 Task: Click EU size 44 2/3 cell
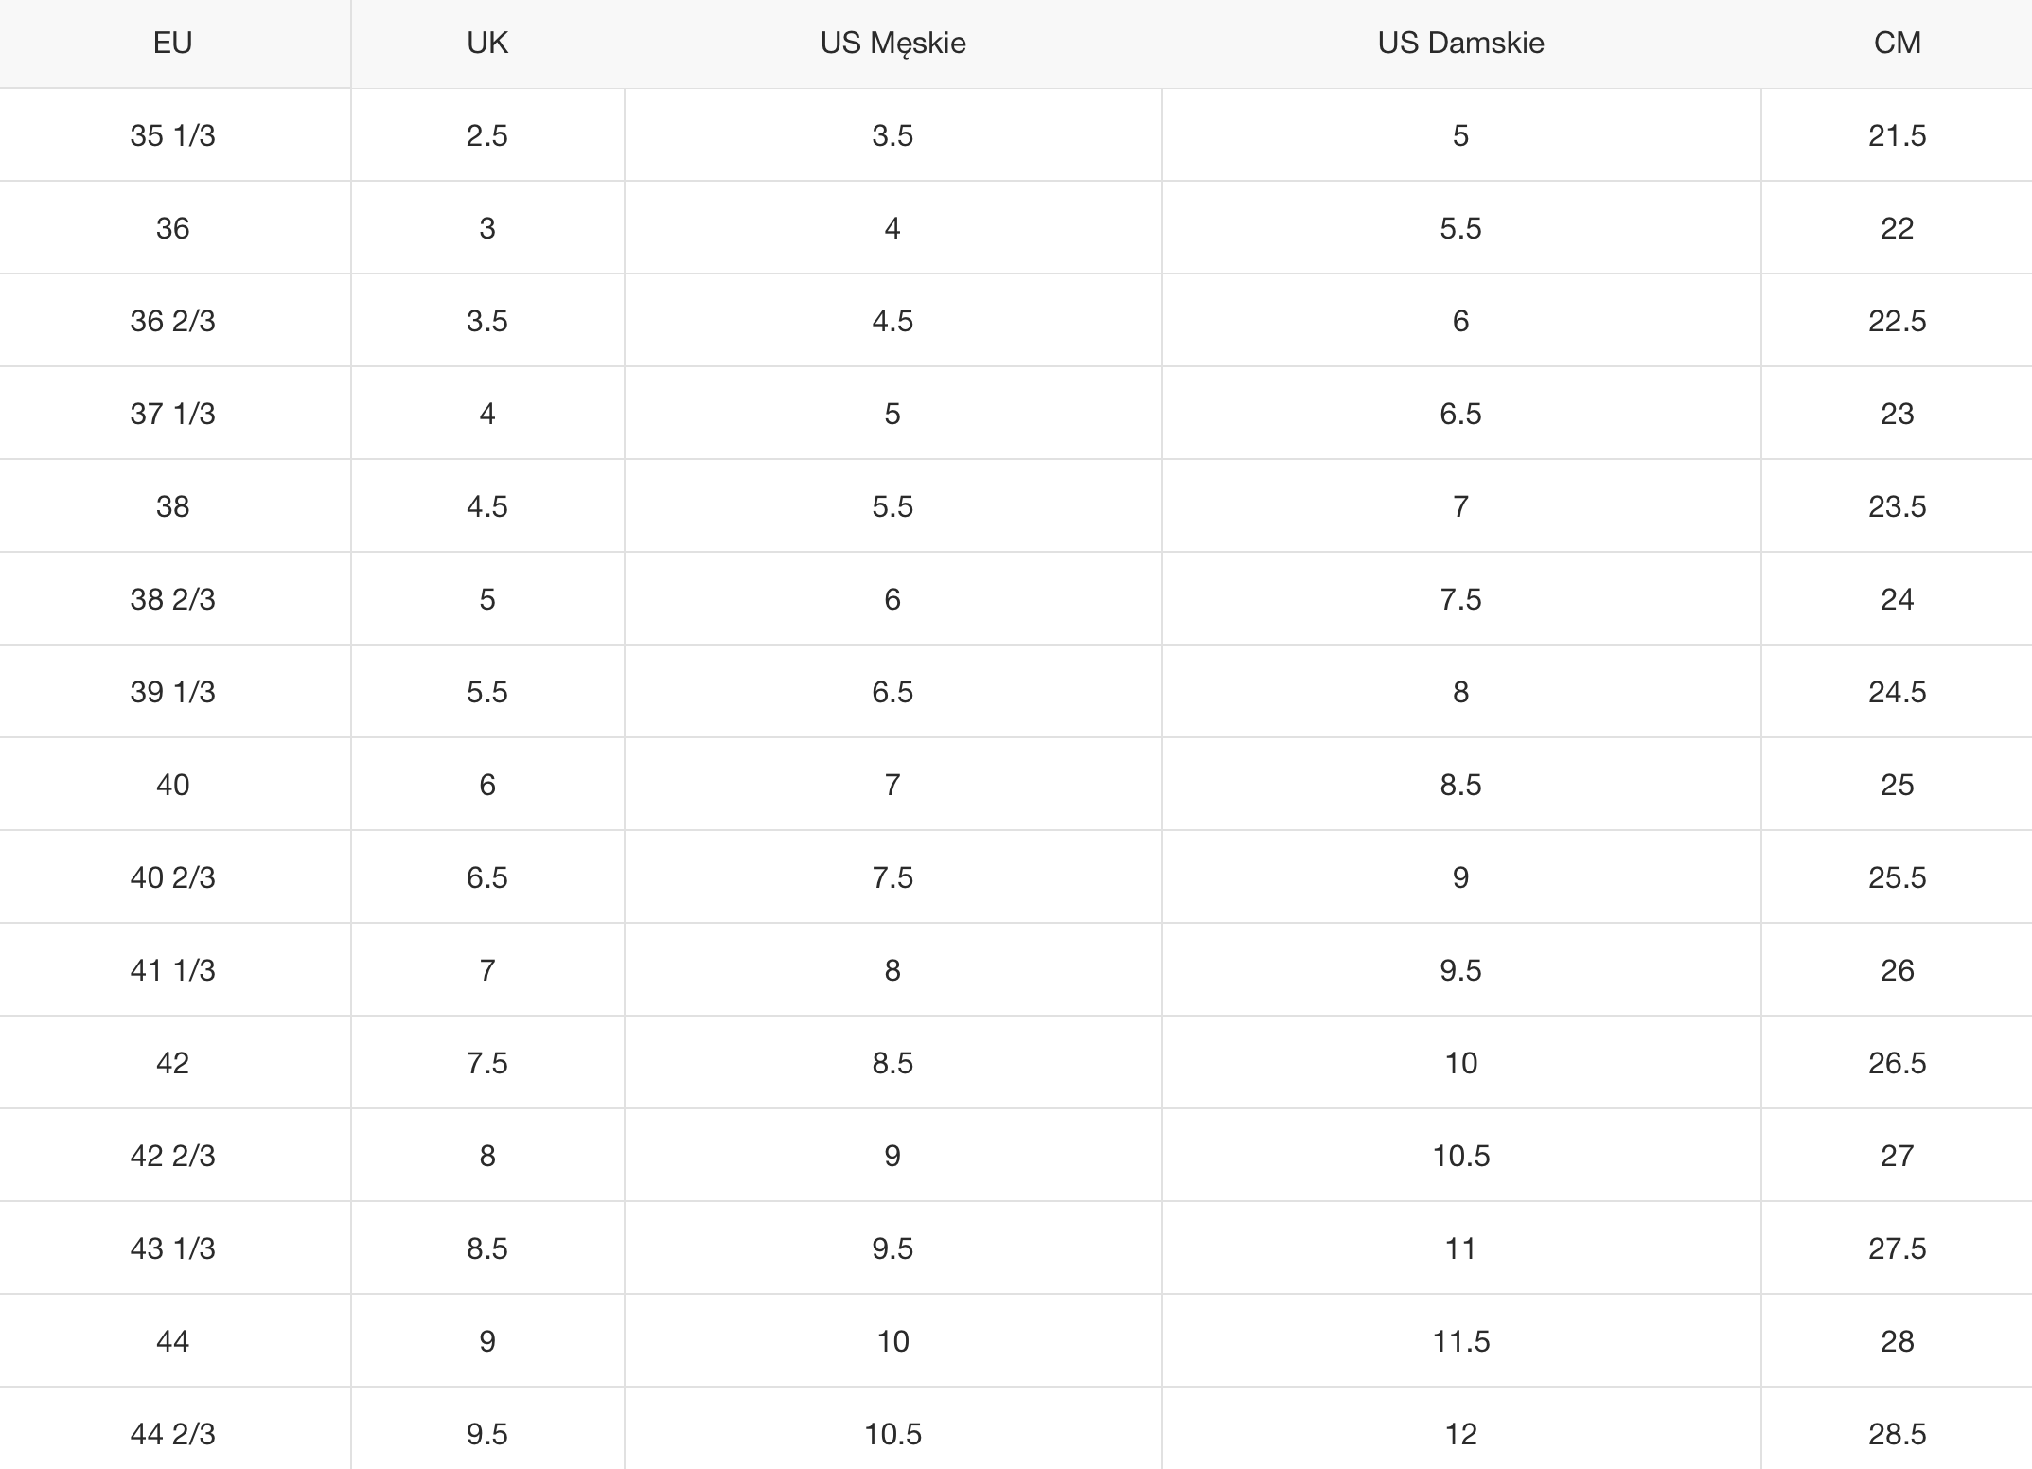point(172,1434)
